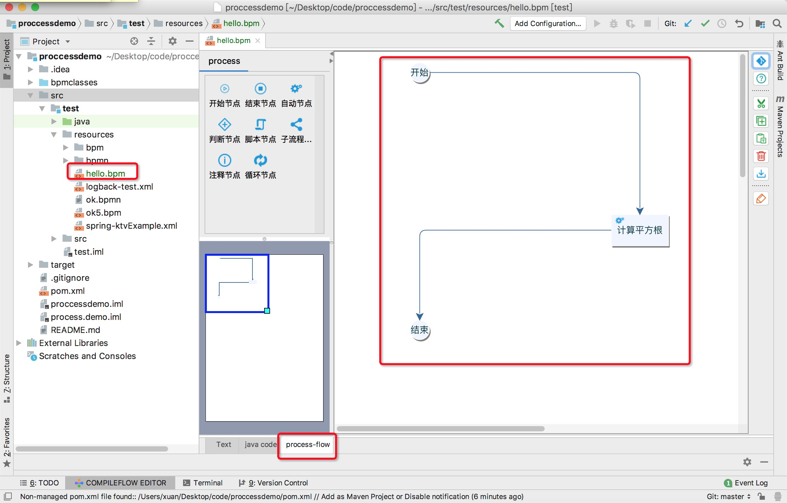Pick the 自动节点 auto task node
Viewport: 787px width, 503px height.
(296, 89)
